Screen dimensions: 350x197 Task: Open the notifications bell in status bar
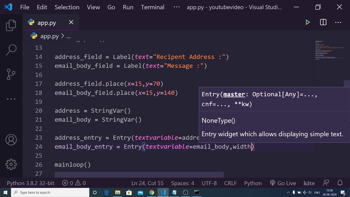tap(340, 183)
